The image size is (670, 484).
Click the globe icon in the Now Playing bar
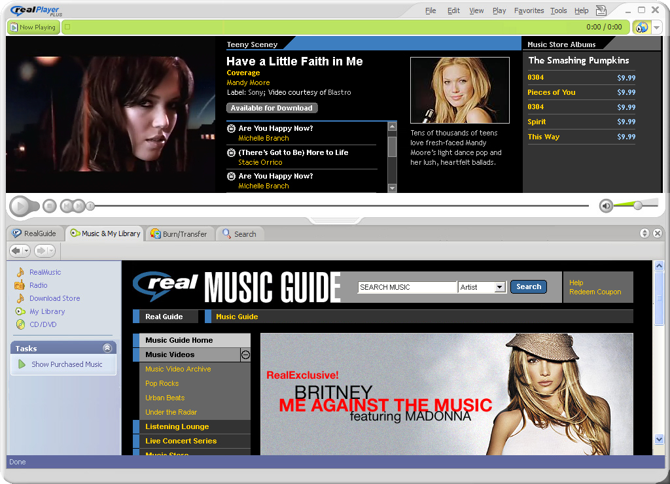641,27
